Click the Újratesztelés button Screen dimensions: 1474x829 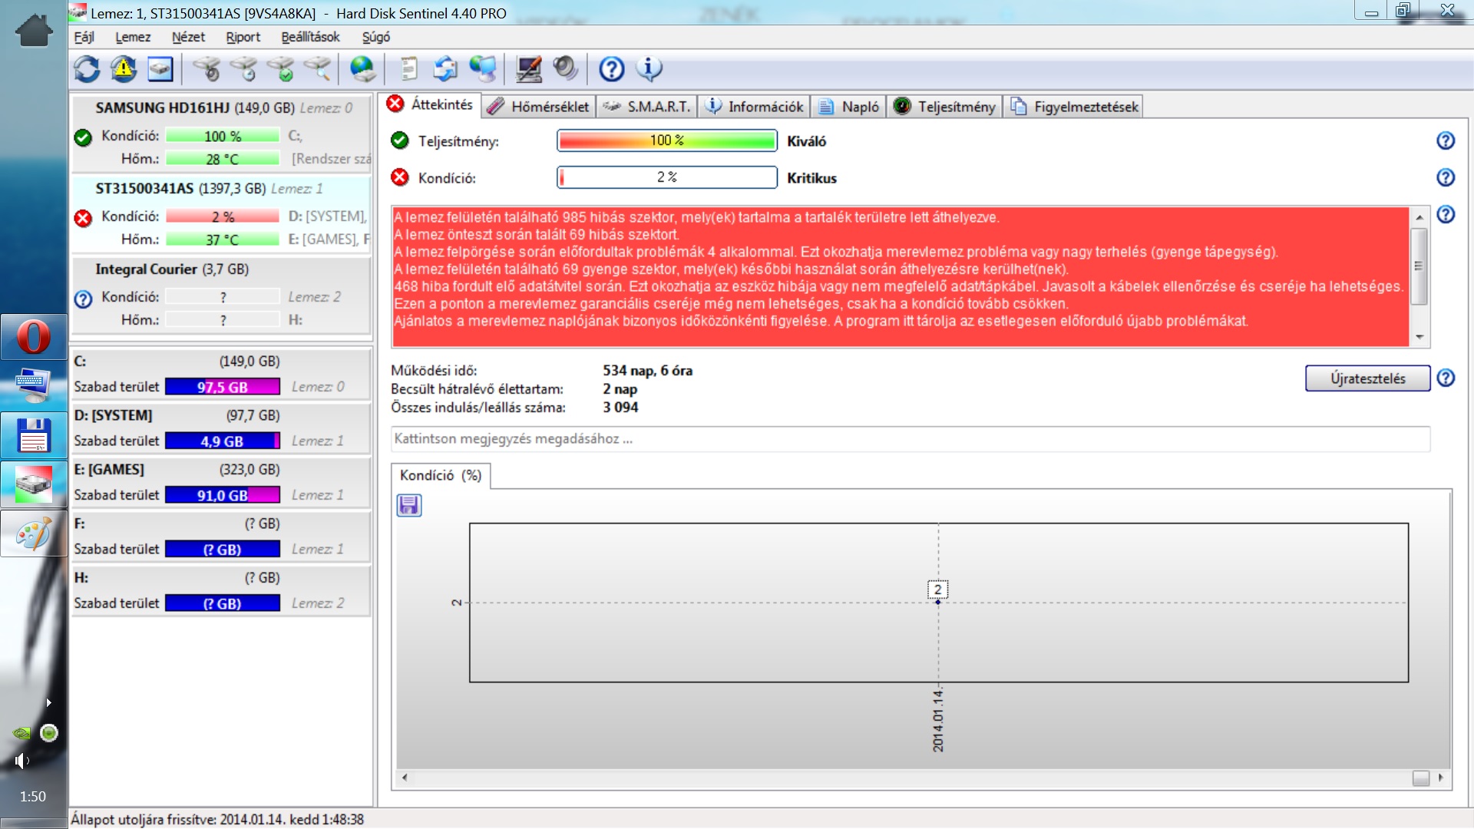pyautogui.click(x=1367, y=378)
